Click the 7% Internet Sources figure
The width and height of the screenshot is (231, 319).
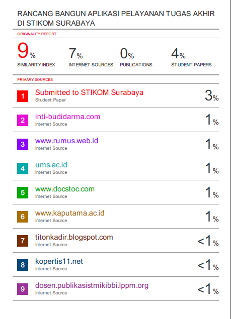[75, 54]
